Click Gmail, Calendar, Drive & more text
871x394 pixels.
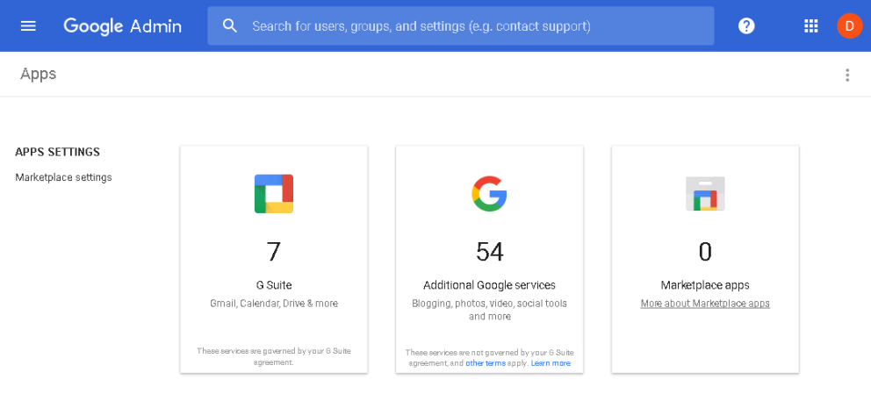click(x=274, y=304)
